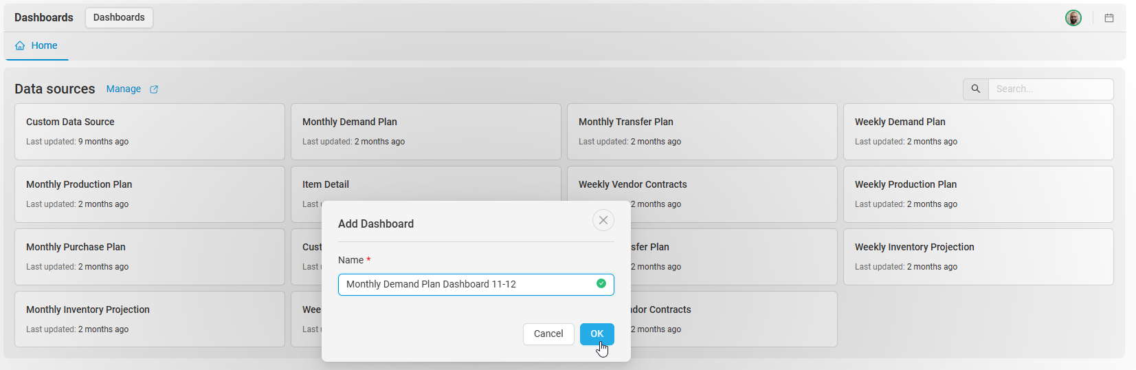Open the Weekly Demand Plan card
1136x370 pixels.
click(979, 132)
